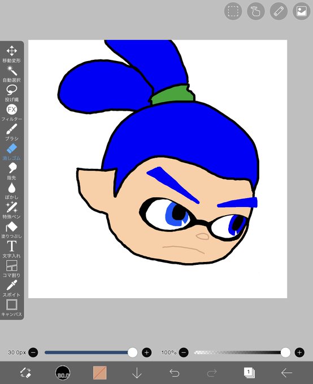This screenshot has height=384, width=313.
Task: Select the Smudge (指先) tool
Action: point(11,171)
